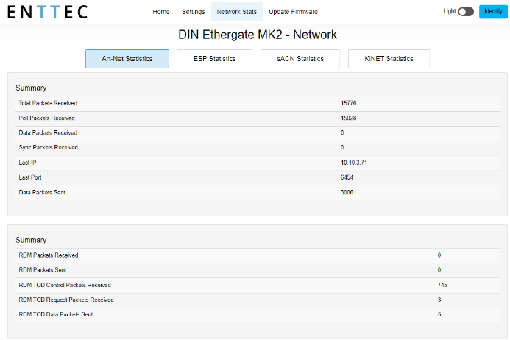Select the value 15028
Screen dimensions: 510x340
[348, 118]
